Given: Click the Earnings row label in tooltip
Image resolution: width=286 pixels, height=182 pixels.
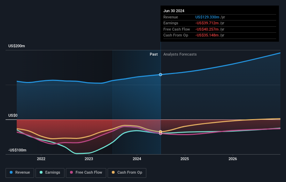Looking at the screenshot, I should (171, 23).
